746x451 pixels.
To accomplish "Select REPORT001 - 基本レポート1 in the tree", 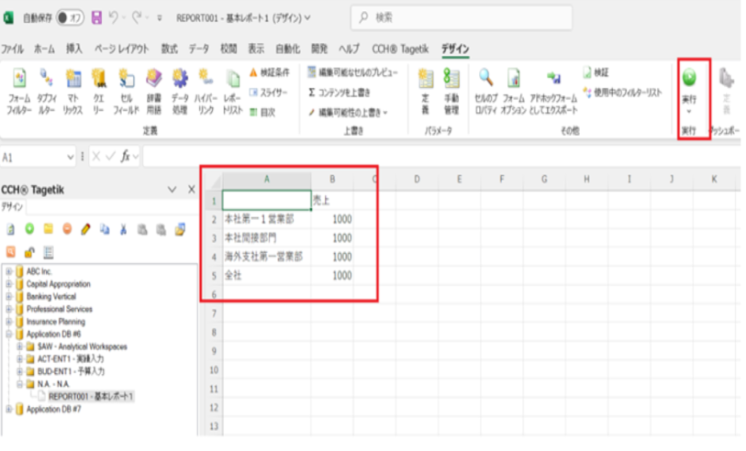I will [91, 397].
